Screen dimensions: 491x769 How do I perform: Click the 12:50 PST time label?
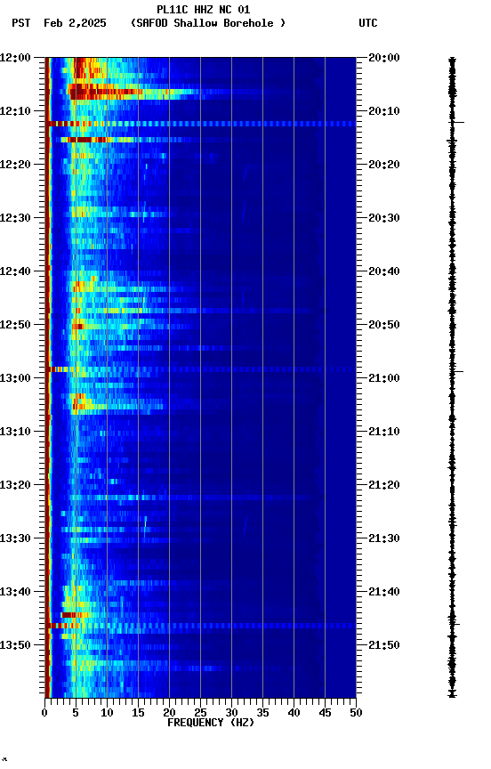coord(15,325)
